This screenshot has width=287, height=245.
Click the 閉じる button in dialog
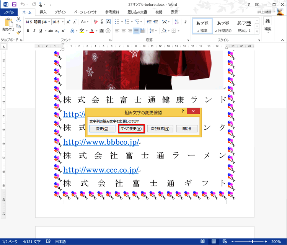tap(187, 129)
